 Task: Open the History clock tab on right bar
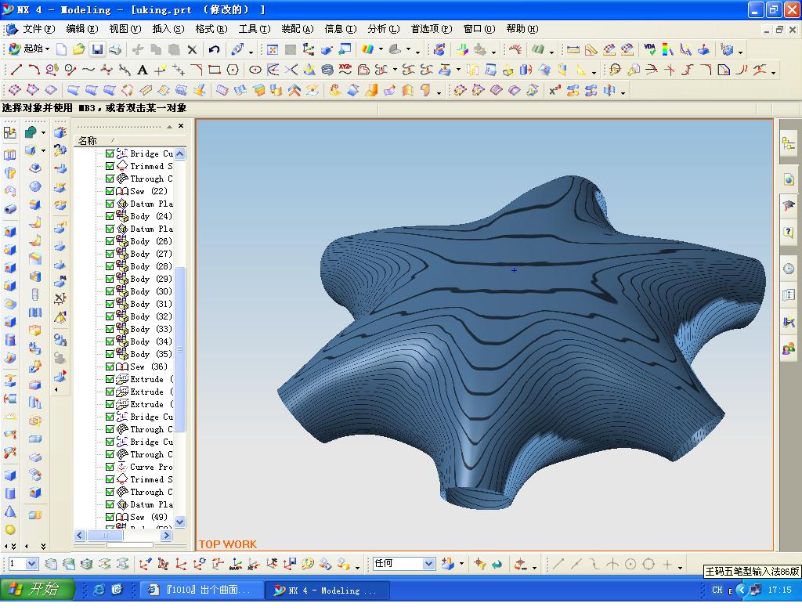click(789, 269)
